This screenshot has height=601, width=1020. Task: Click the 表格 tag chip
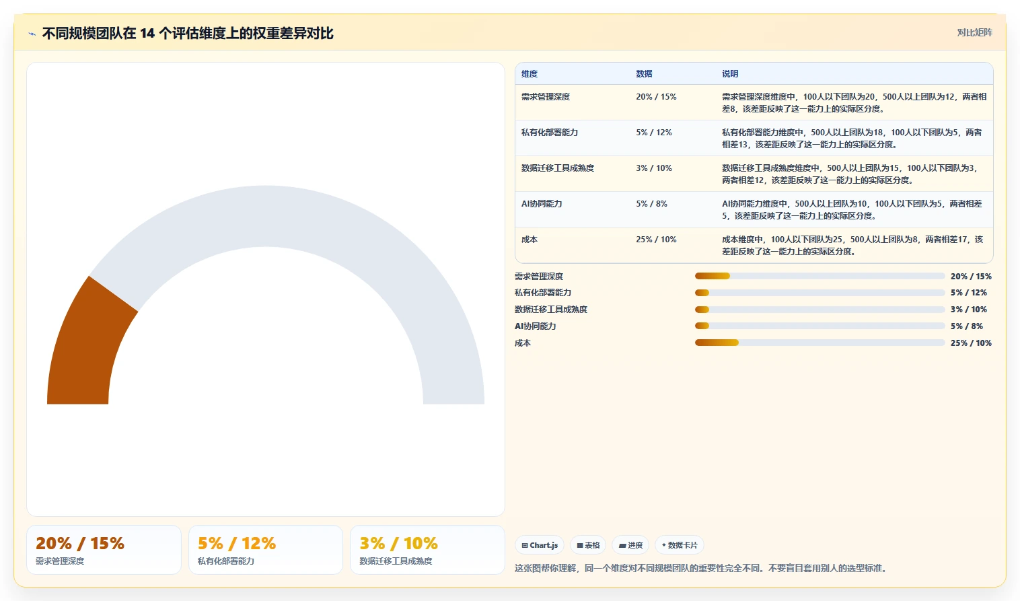[588, 545]
